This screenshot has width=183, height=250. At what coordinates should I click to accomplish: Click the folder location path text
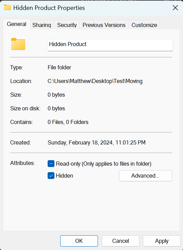95,81
